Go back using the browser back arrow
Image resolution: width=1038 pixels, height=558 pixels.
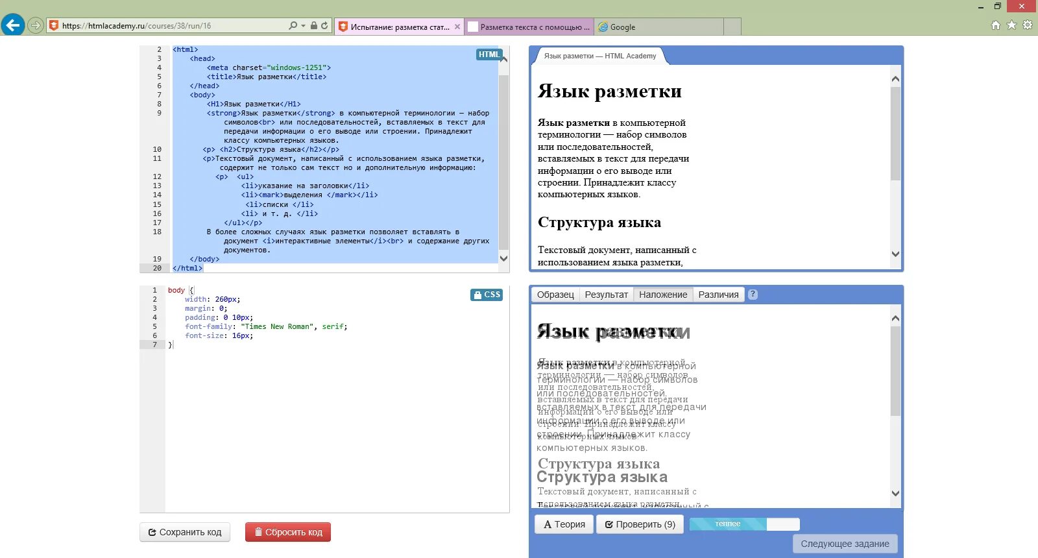pos(13,25)
